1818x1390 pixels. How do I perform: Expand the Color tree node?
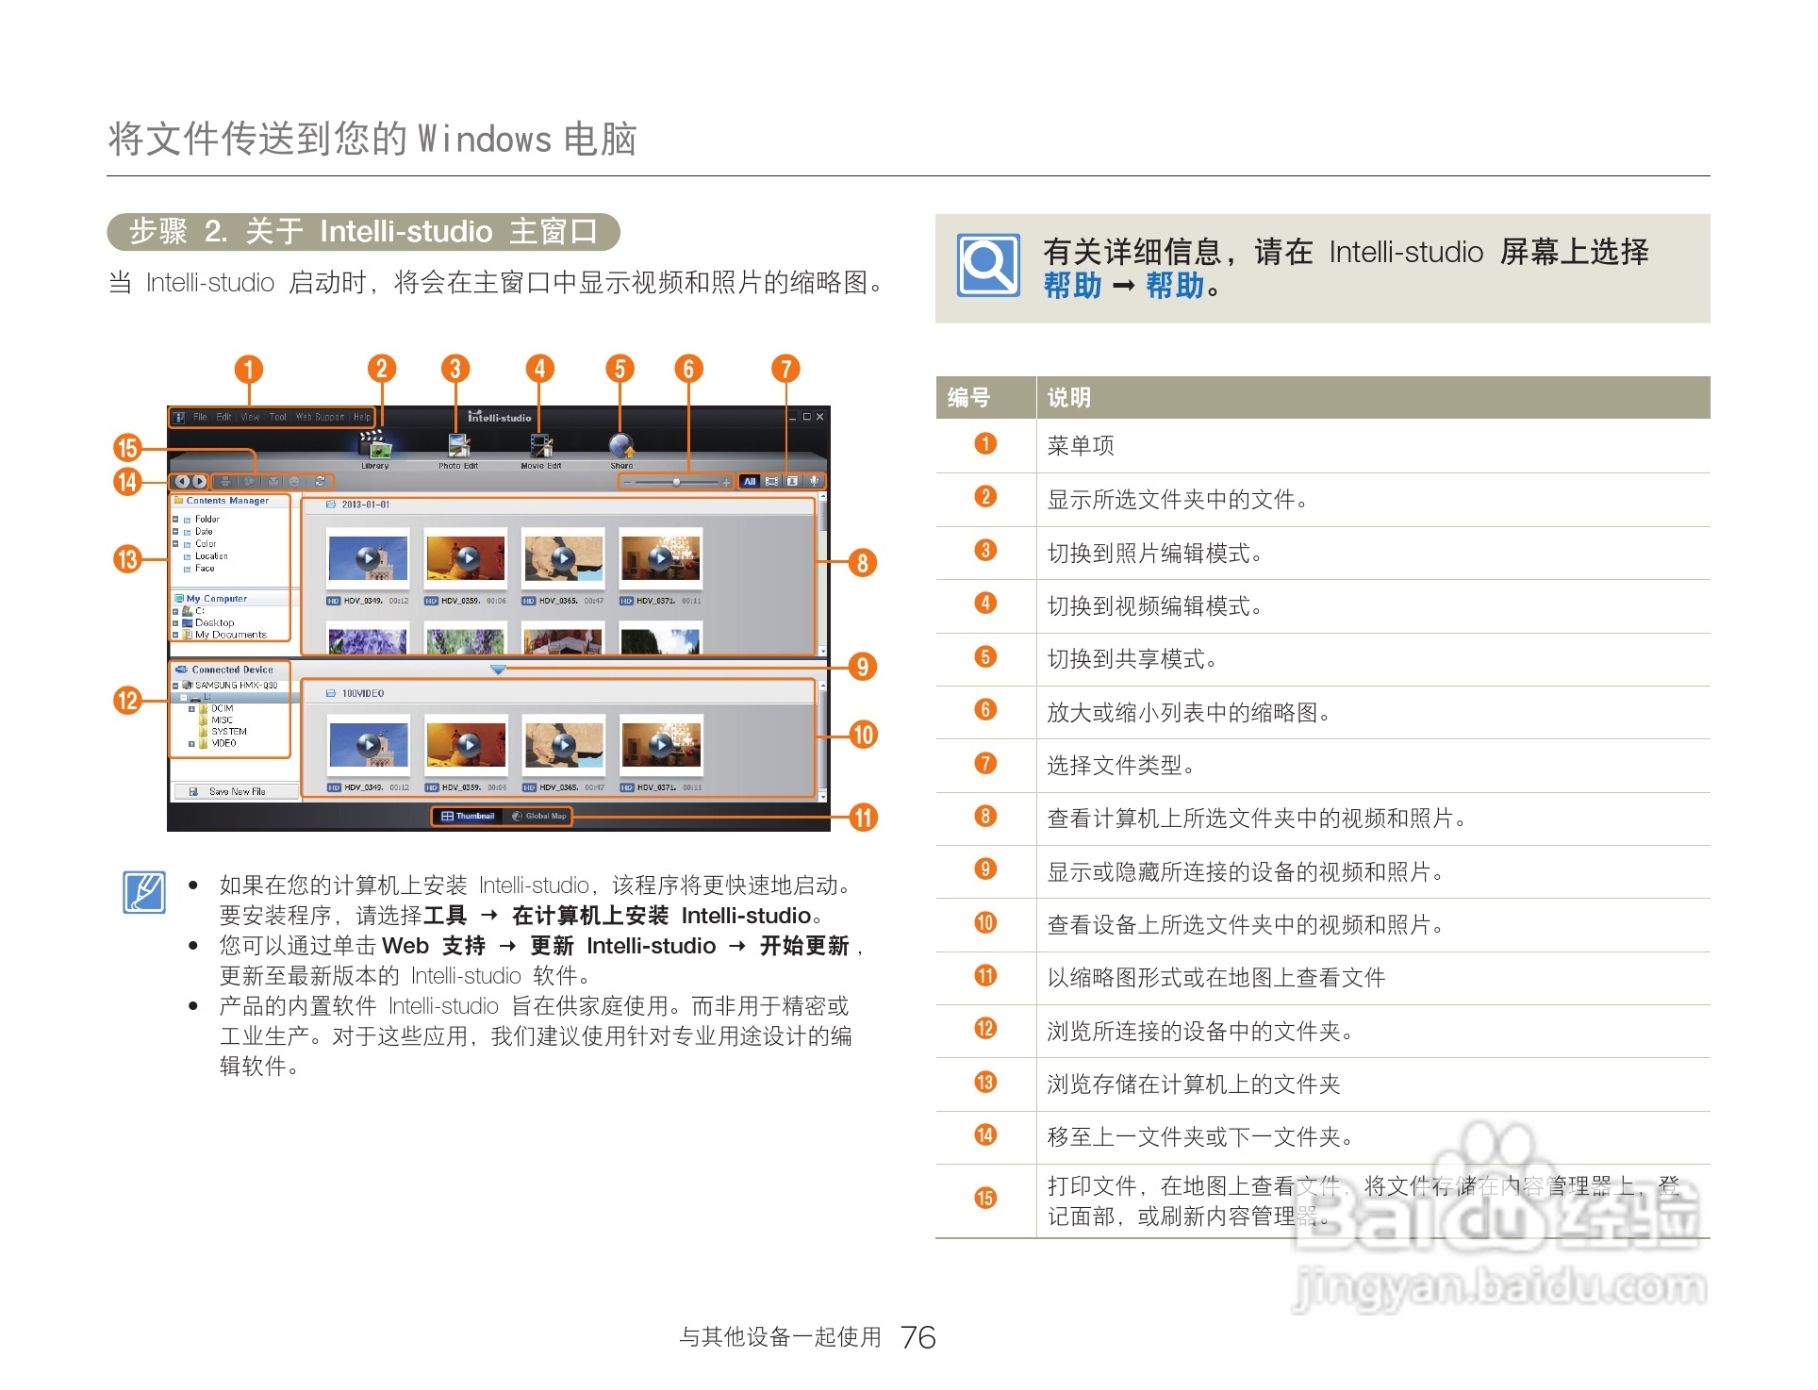pyautogui.click(x=175, y=544)
